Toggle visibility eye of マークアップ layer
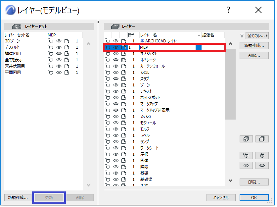 point(116,104)
